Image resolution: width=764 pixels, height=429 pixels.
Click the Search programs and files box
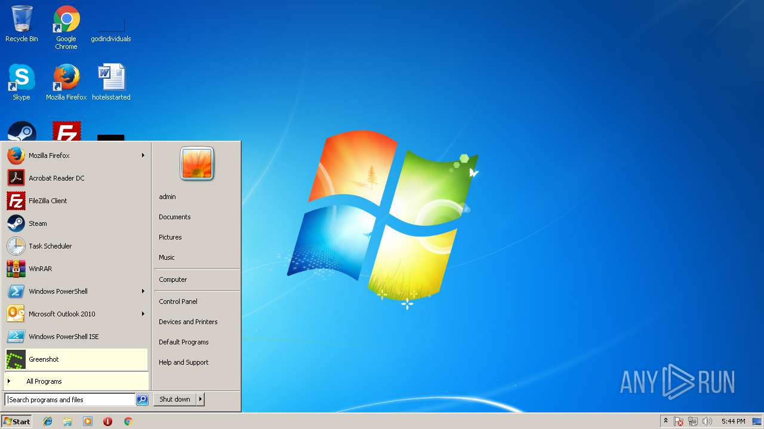click(x=70, y=400)
